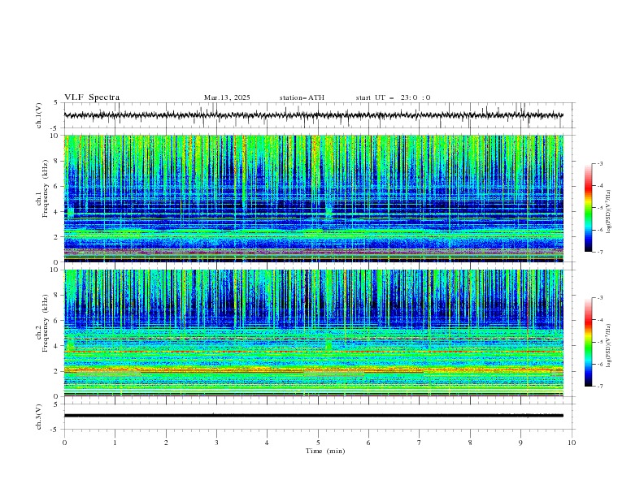Click the ch.1 voltage waveform trace
644x497 pixels.
click(313, 115)
